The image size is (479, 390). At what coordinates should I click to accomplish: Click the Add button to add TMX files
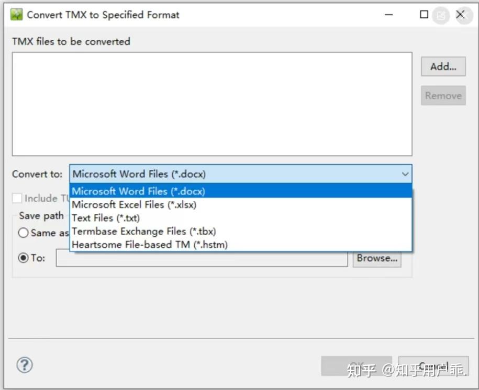443,66
